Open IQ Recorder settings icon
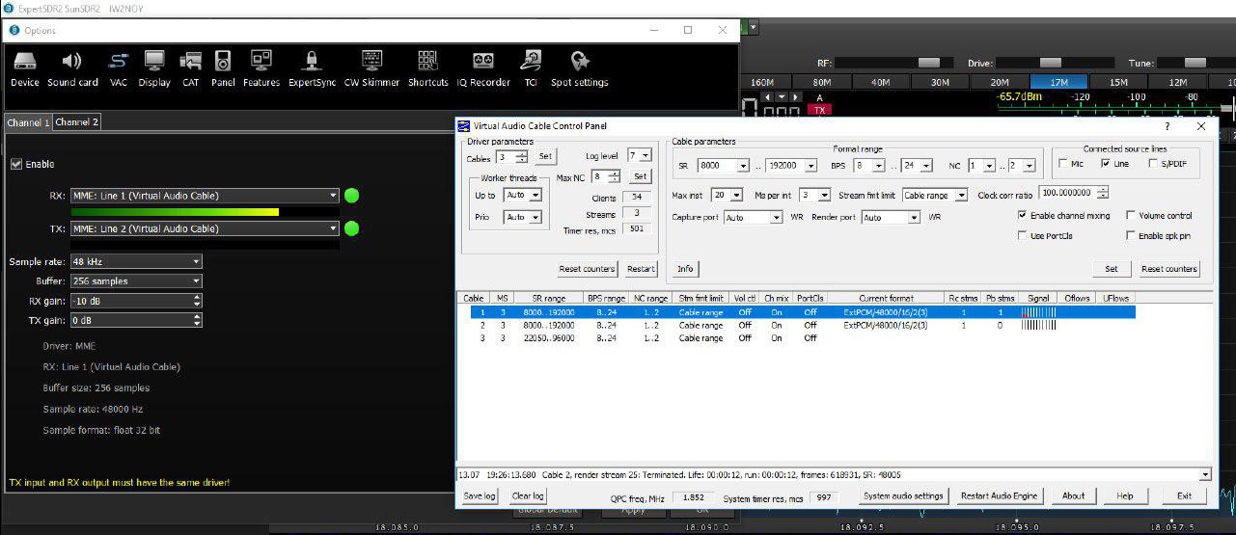 click(482, 62)
